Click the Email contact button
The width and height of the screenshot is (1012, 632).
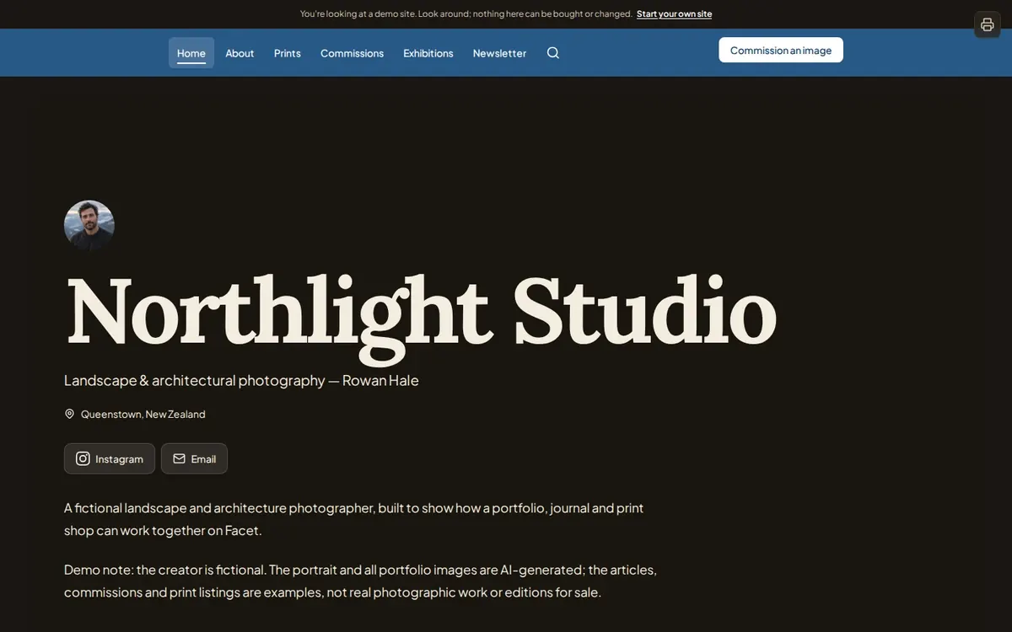tap(194, 458)
